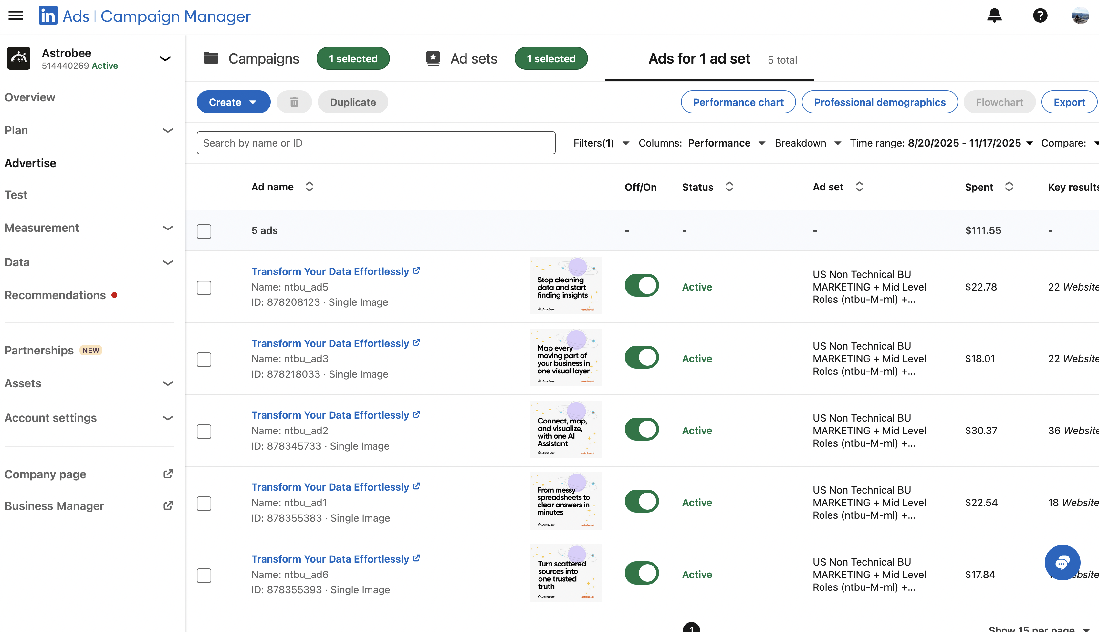Screen dimensions: 1099x632
Task: Open Company page via external link icon
Action: tap(168, 474)
